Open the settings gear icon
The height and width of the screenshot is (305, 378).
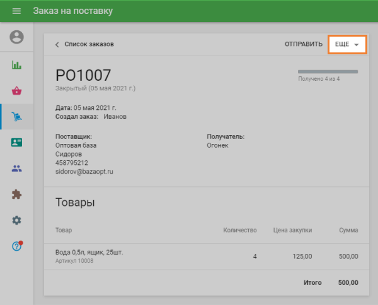pos(16,220)
